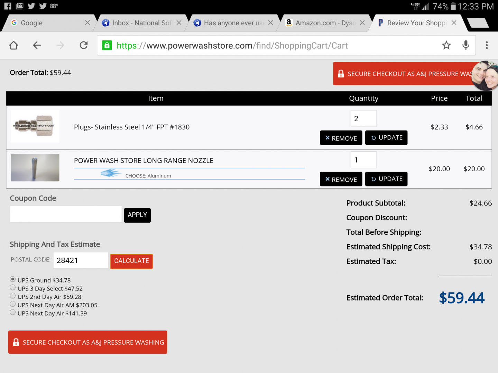Apply the coupon code
The height and width of the screenshot is (373, 498).
tap(137, 215)
